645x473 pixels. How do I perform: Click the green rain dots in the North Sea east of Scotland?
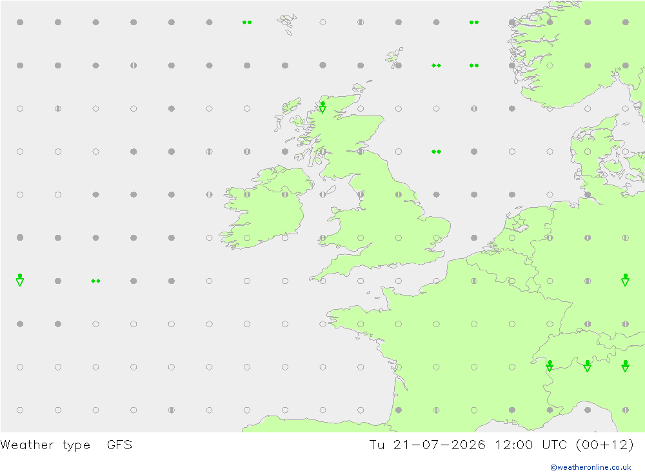click(436, 152)
